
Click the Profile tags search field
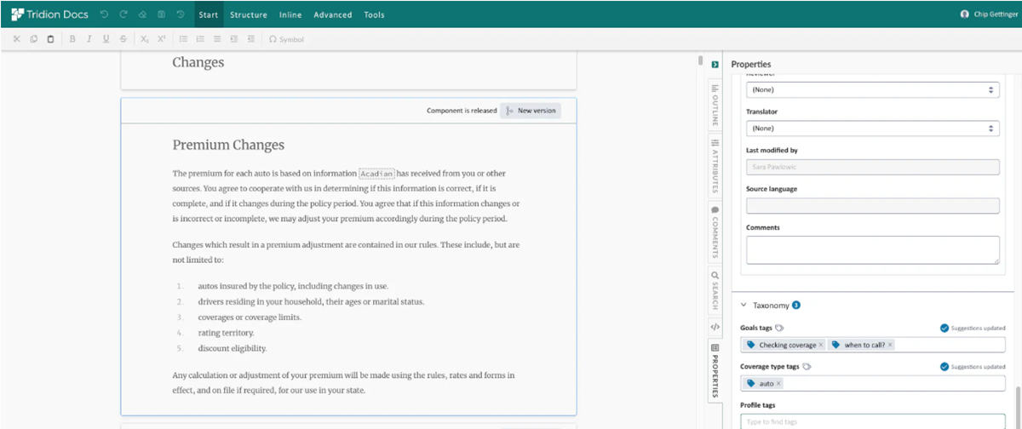(872, 421)
